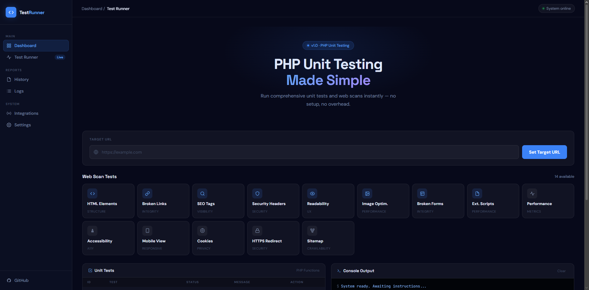Click the GitHub icon in sidebar footer
This screenshot has width=589, height=290.
point(9,280)
